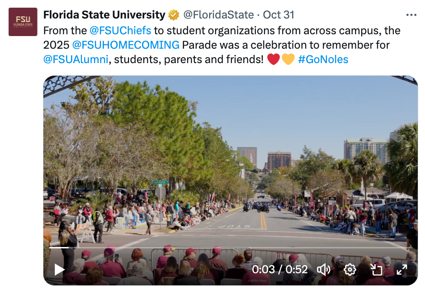Click the red heart emoji in tweet
This screenshot has height=293, width=425.
click(x=274, y=59)
